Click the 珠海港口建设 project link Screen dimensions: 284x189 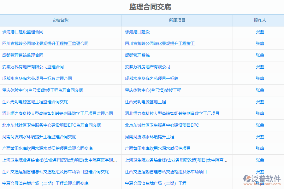[137, 32]
